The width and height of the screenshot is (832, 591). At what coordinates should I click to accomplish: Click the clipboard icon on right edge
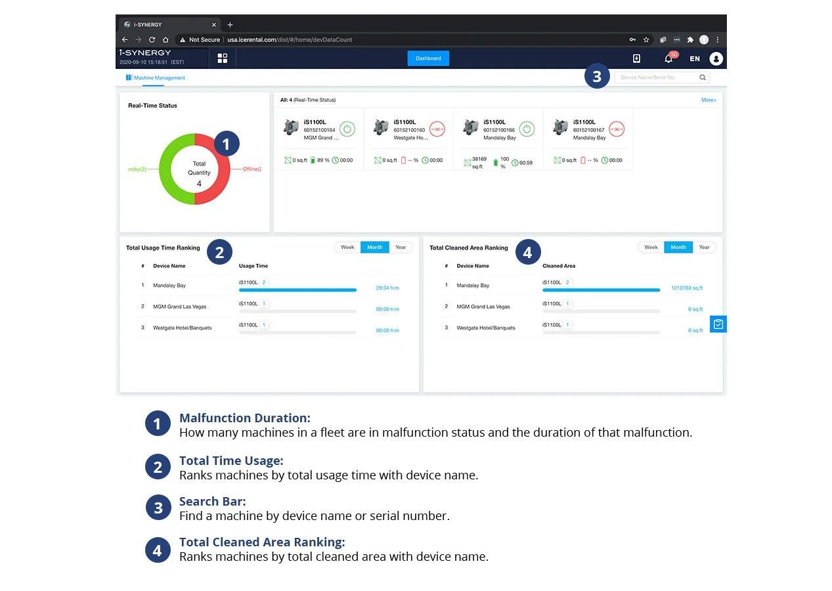(718, 324)
